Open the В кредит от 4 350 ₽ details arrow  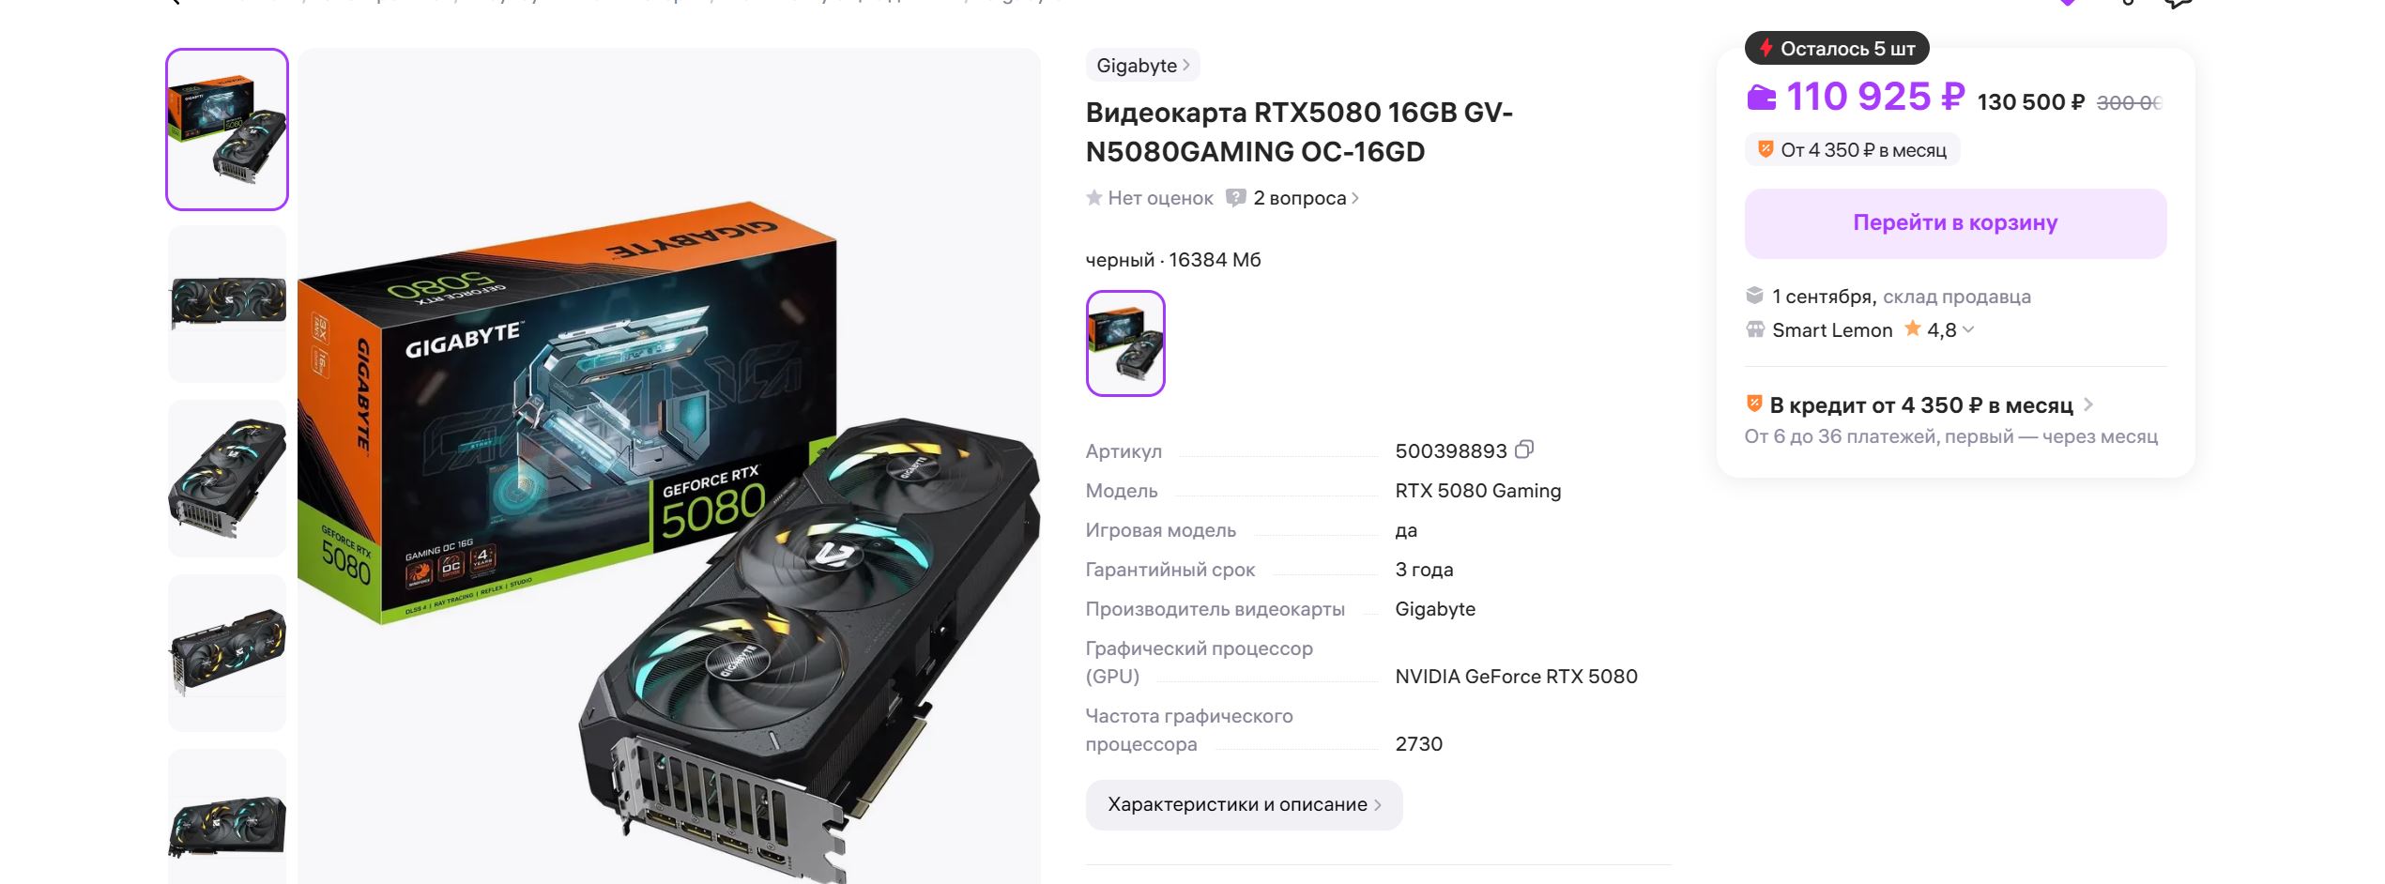tap(2088, 404)
